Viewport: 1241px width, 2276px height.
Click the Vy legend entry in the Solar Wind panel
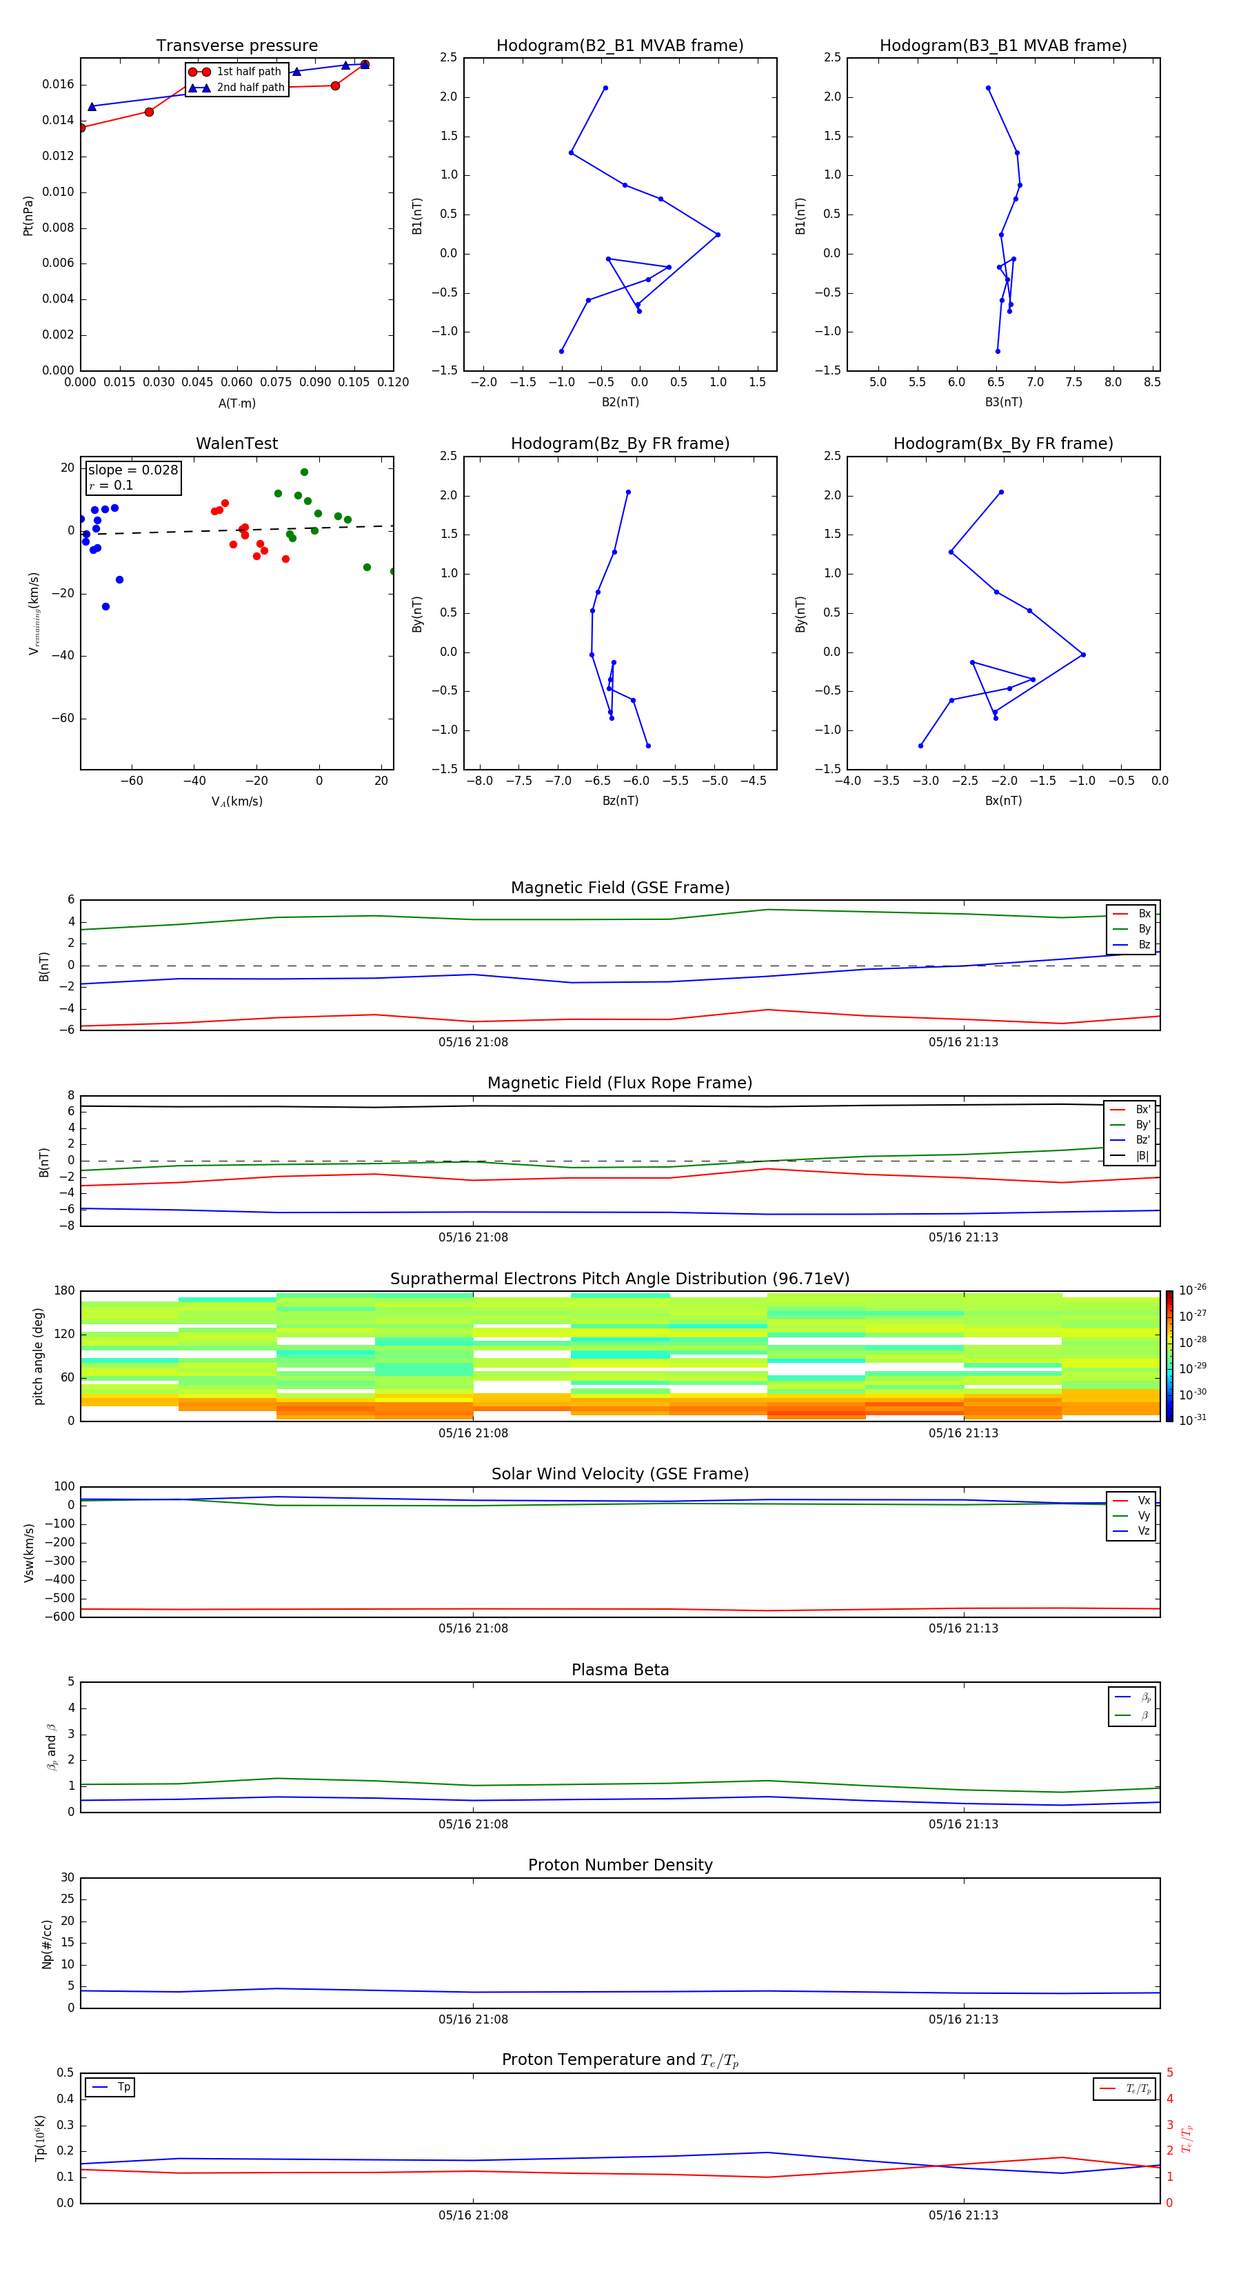tap(1131, 1516)
